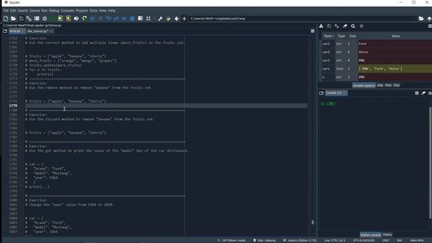Open Preferences via the wrench icon
Viewport: 432px width, 243px height.
[x=160, y=18]
